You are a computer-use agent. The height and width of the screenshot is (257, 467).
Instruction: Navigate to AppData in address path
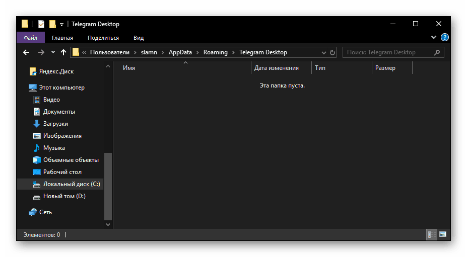[x=180, y=52]
